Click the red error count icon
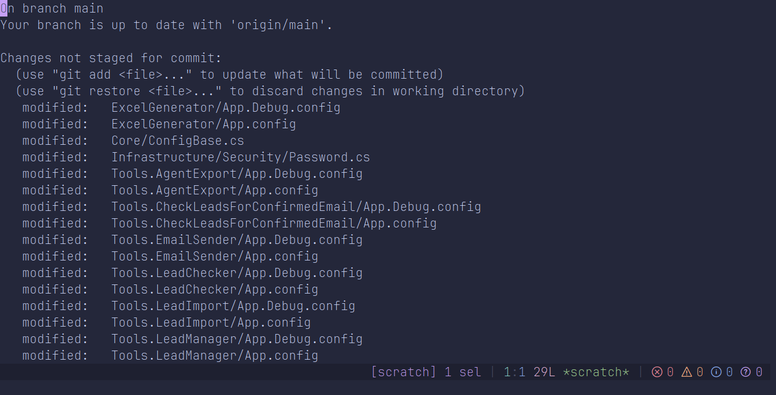Screen dimensions: 776x395 [657, 372]
